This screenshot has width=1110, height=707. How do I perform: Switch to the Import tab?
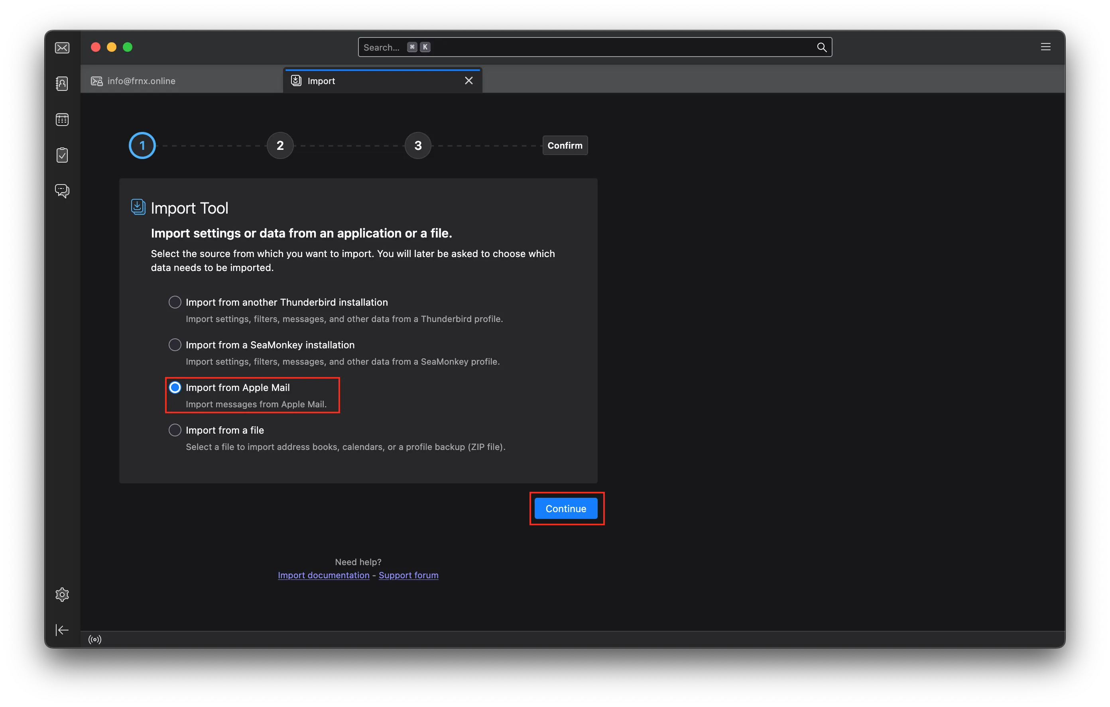(x=382, y=81)
